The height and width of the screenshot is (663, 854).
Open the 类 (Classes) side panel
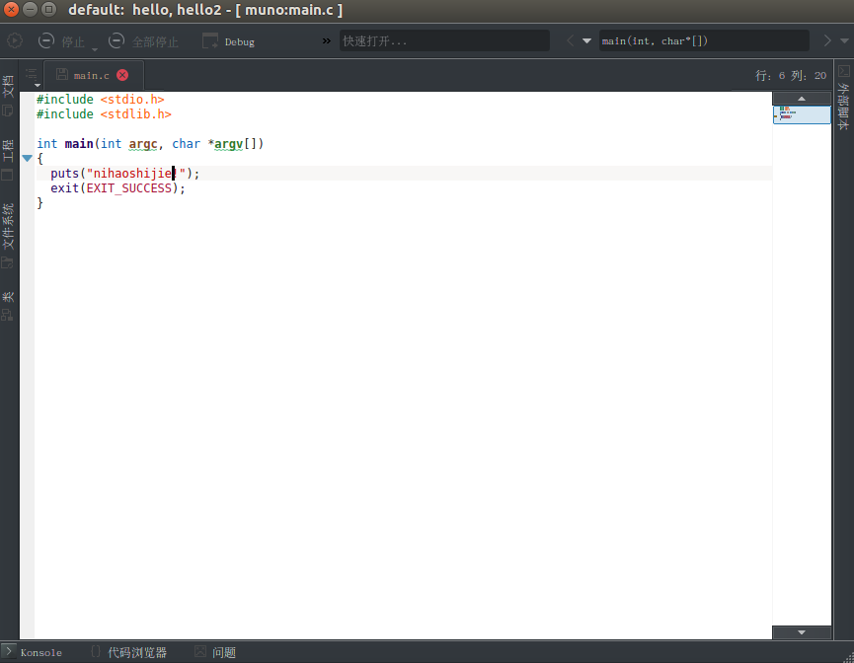(8, 306)
